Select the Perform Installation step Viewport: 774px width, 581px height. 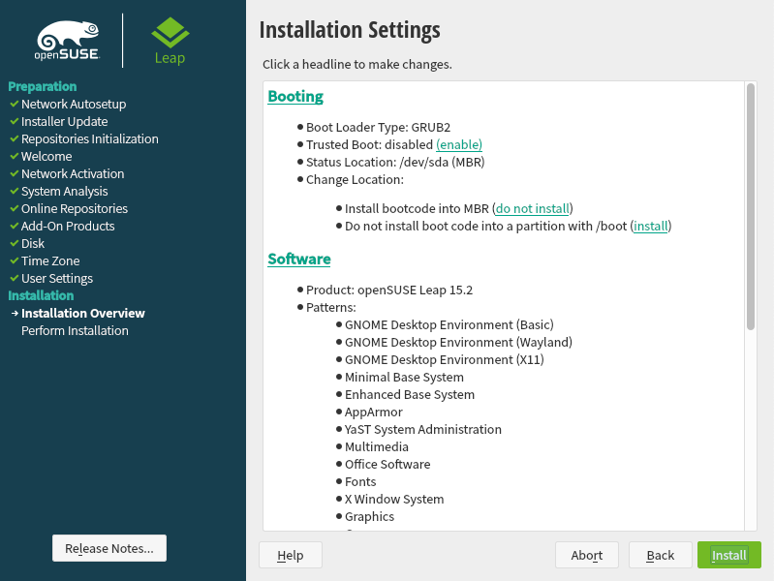(x=75, y=331)
